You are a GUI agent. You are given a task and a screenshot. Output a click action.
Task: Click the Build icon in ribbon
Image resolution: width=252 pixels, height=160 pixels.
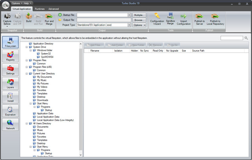(x=29, y=19)
